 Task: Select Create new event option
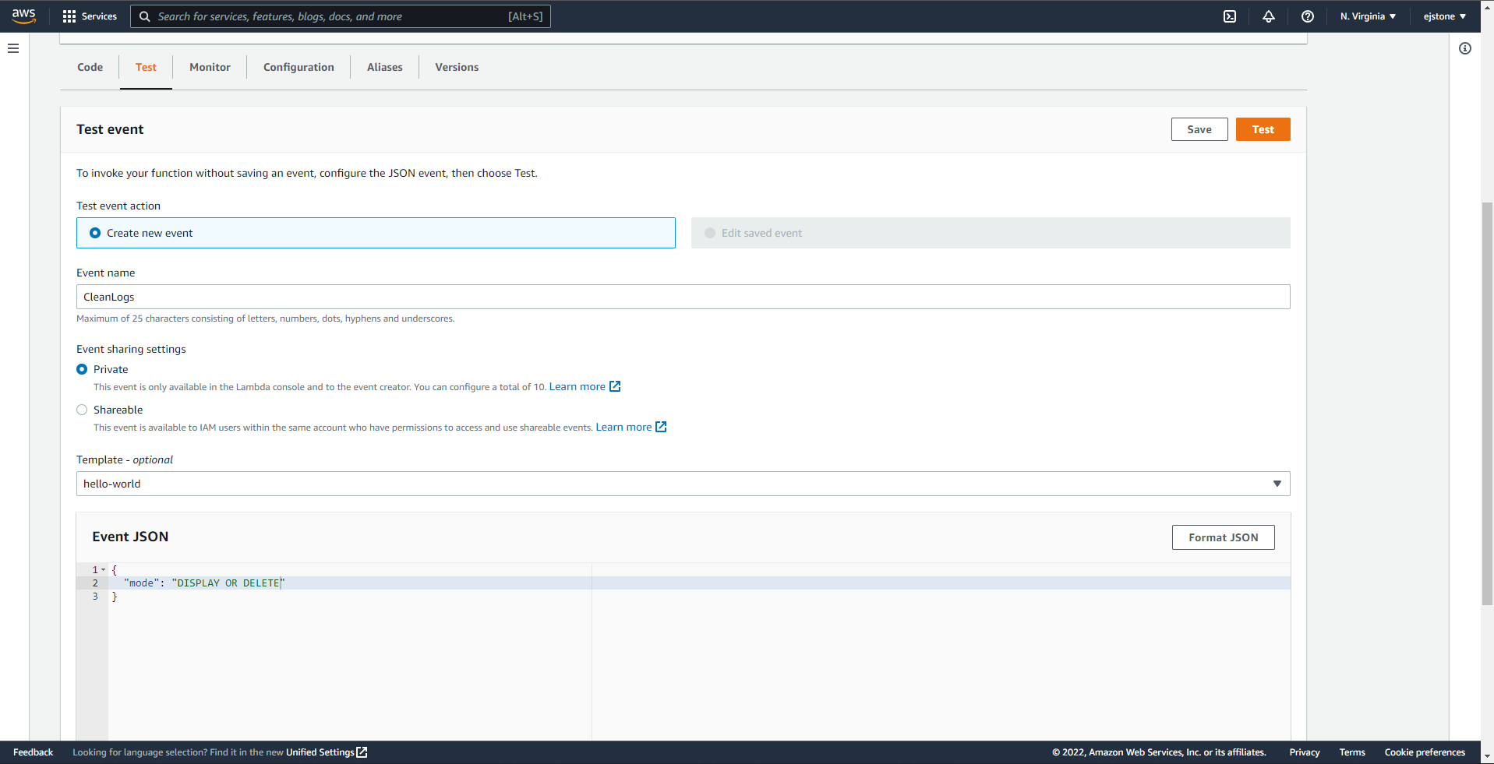point(376,233)
